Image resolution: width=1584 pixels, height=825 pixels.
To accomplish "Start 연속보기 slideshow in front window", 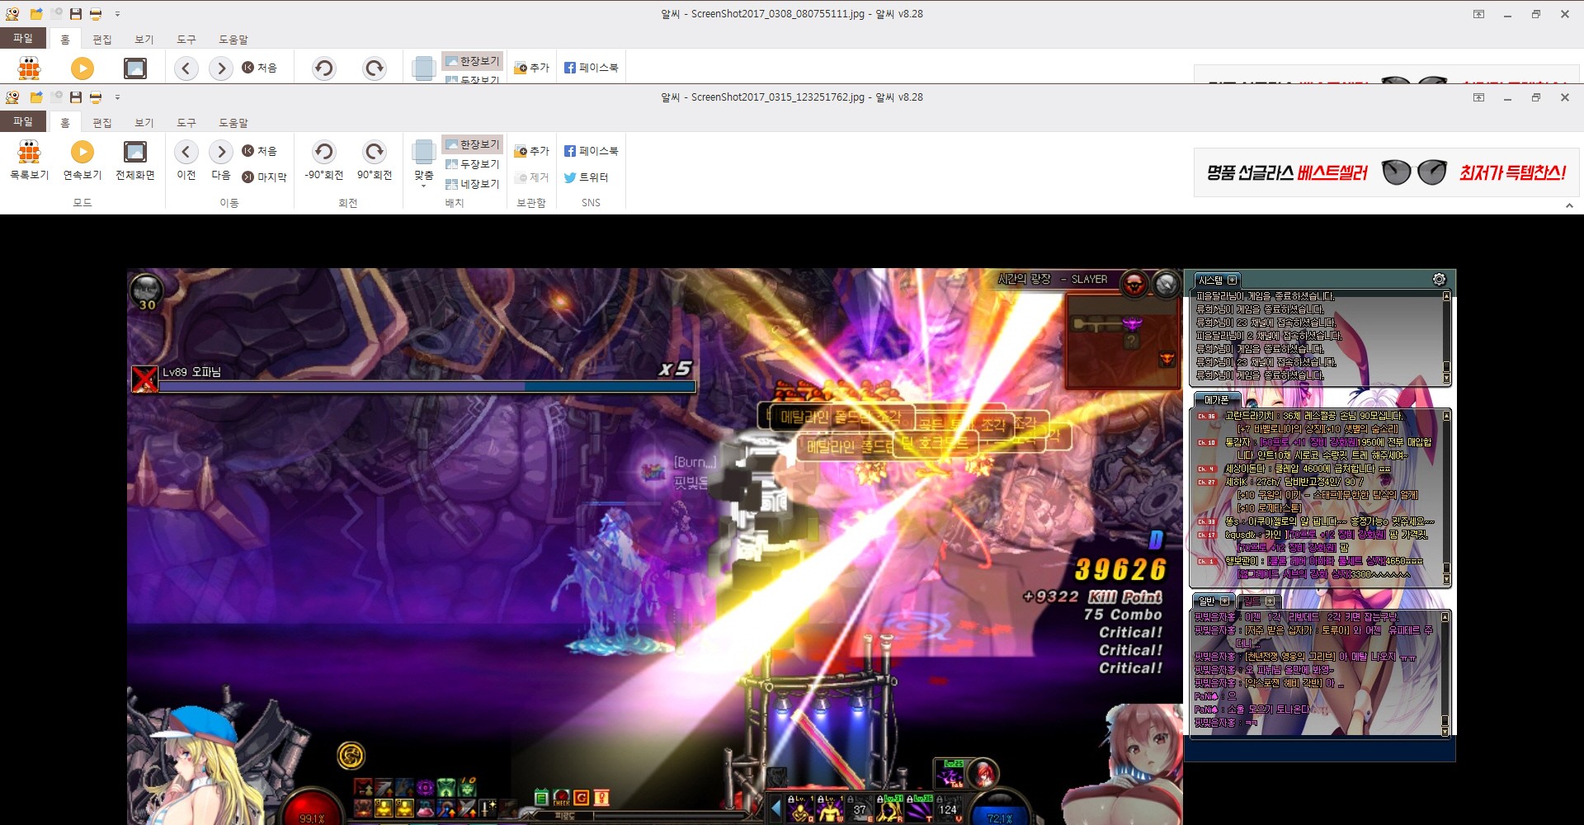I will point(82,160).
